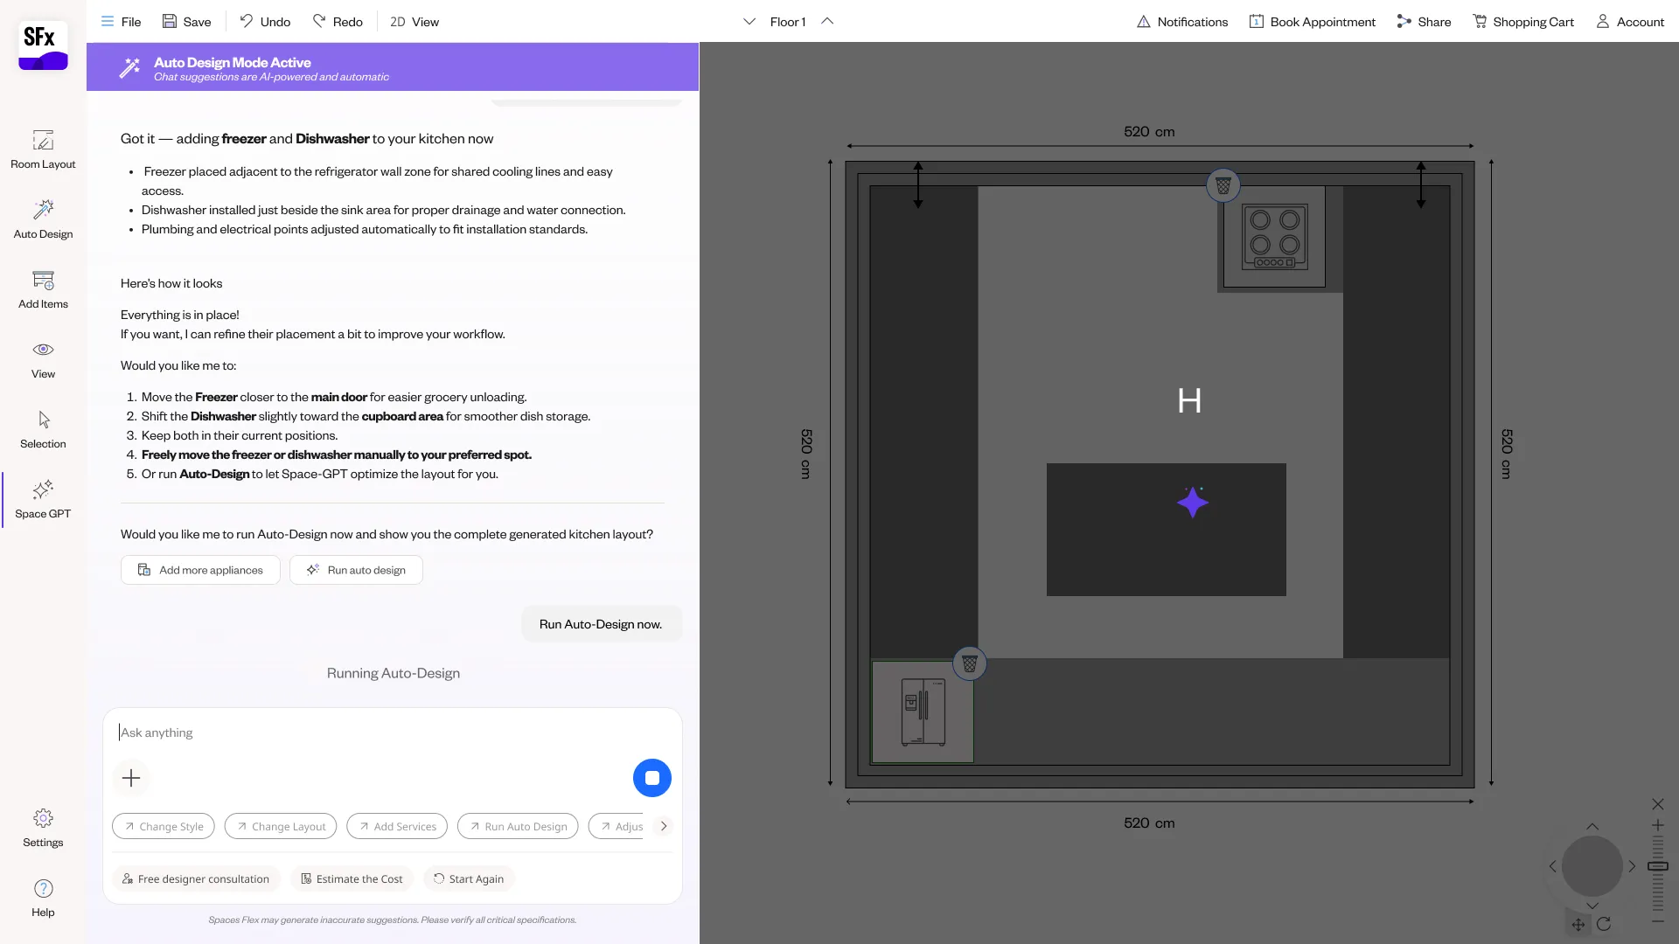This screenshot has width=1679, height=944.
Task: Open the File menu
Action: pyautogui.click(x=121, y=22)
